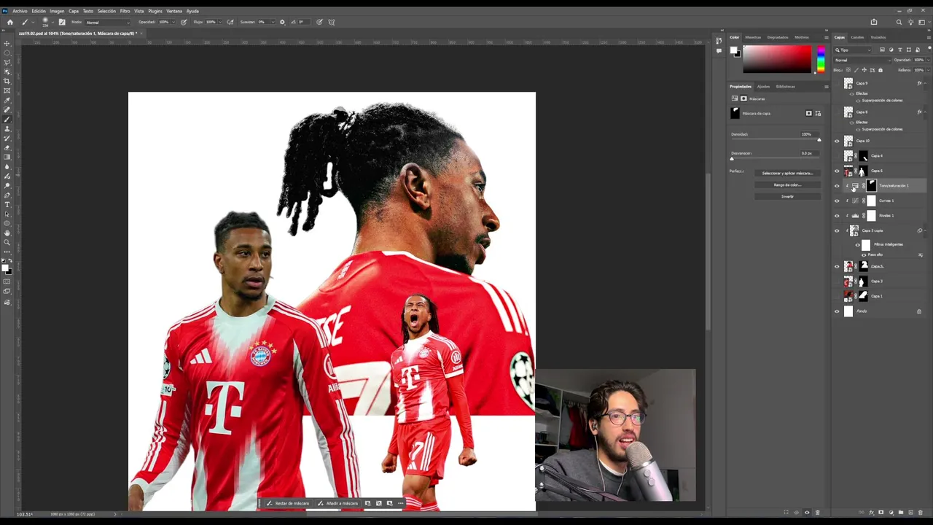
Task: Select the Eyedropper tool
Action: (x=7, y=100)
